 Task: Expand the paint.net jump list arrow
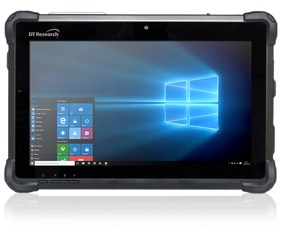53,118
